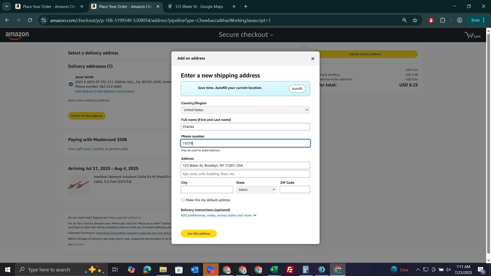Click Apt, suite, unit field

pos(245,174)
